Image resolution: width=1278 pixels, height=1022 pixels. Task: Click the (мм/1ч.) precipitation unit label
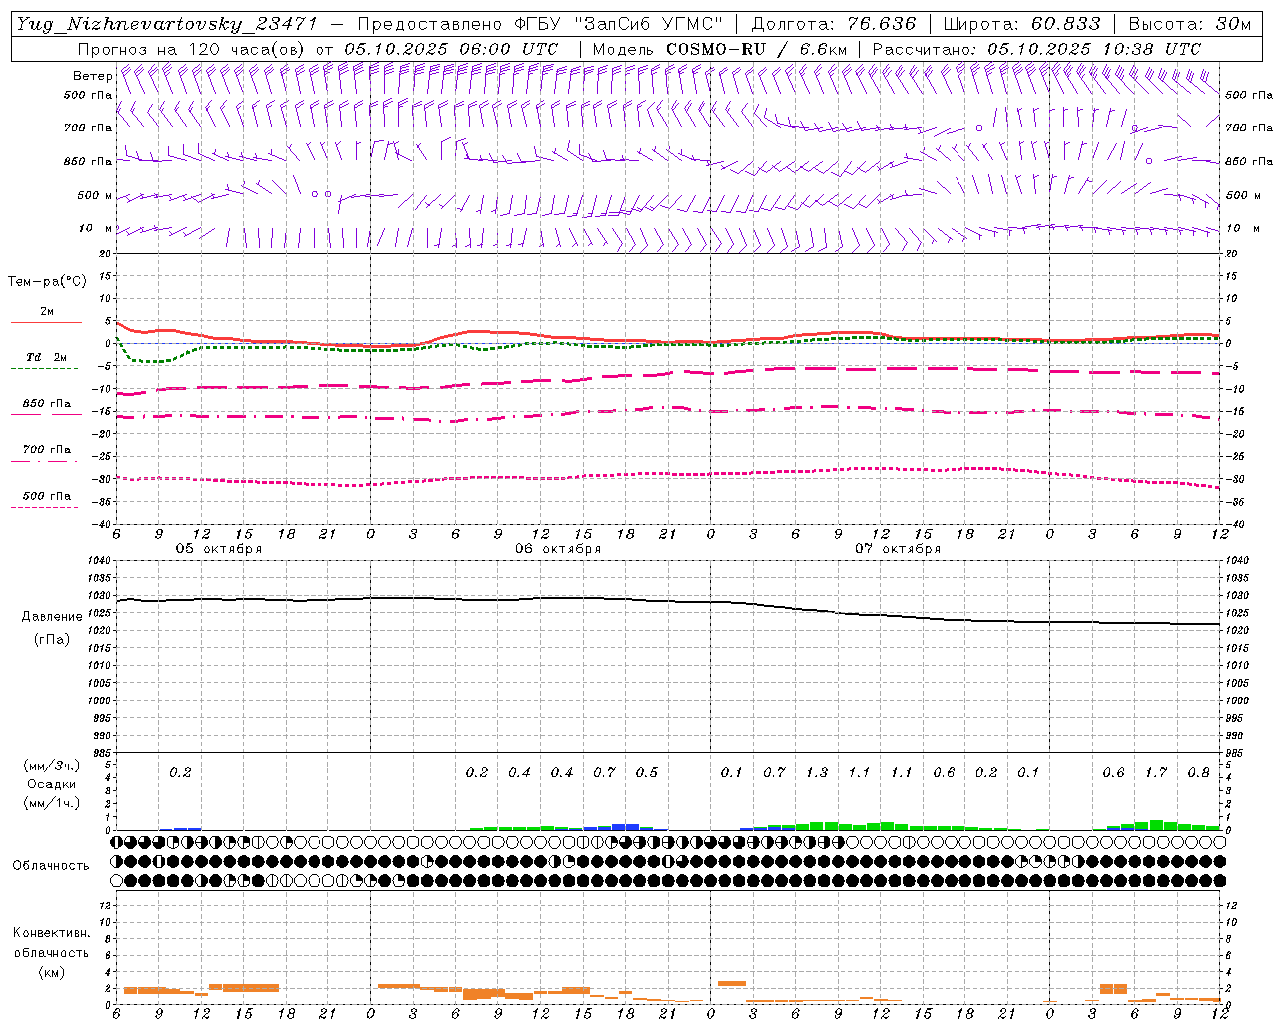[x=52, y=803]
